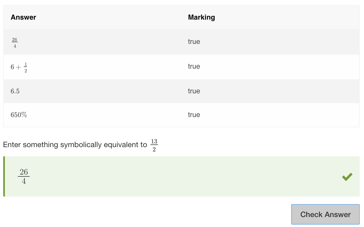
Task: Click the marking 'true' beside 26/4
Action: pos(194,41)
